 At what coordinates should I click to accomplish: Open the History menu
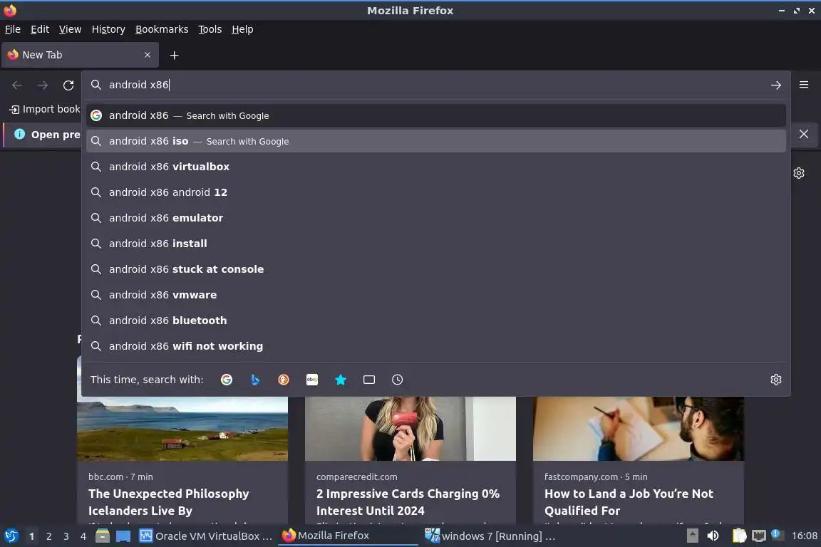pyautogui.click(x=108, y=29)
